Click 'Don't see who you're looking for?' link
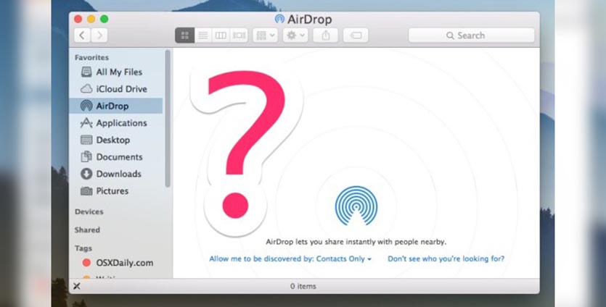This screenshot has height=307, width=606. [x=446, y=258]
